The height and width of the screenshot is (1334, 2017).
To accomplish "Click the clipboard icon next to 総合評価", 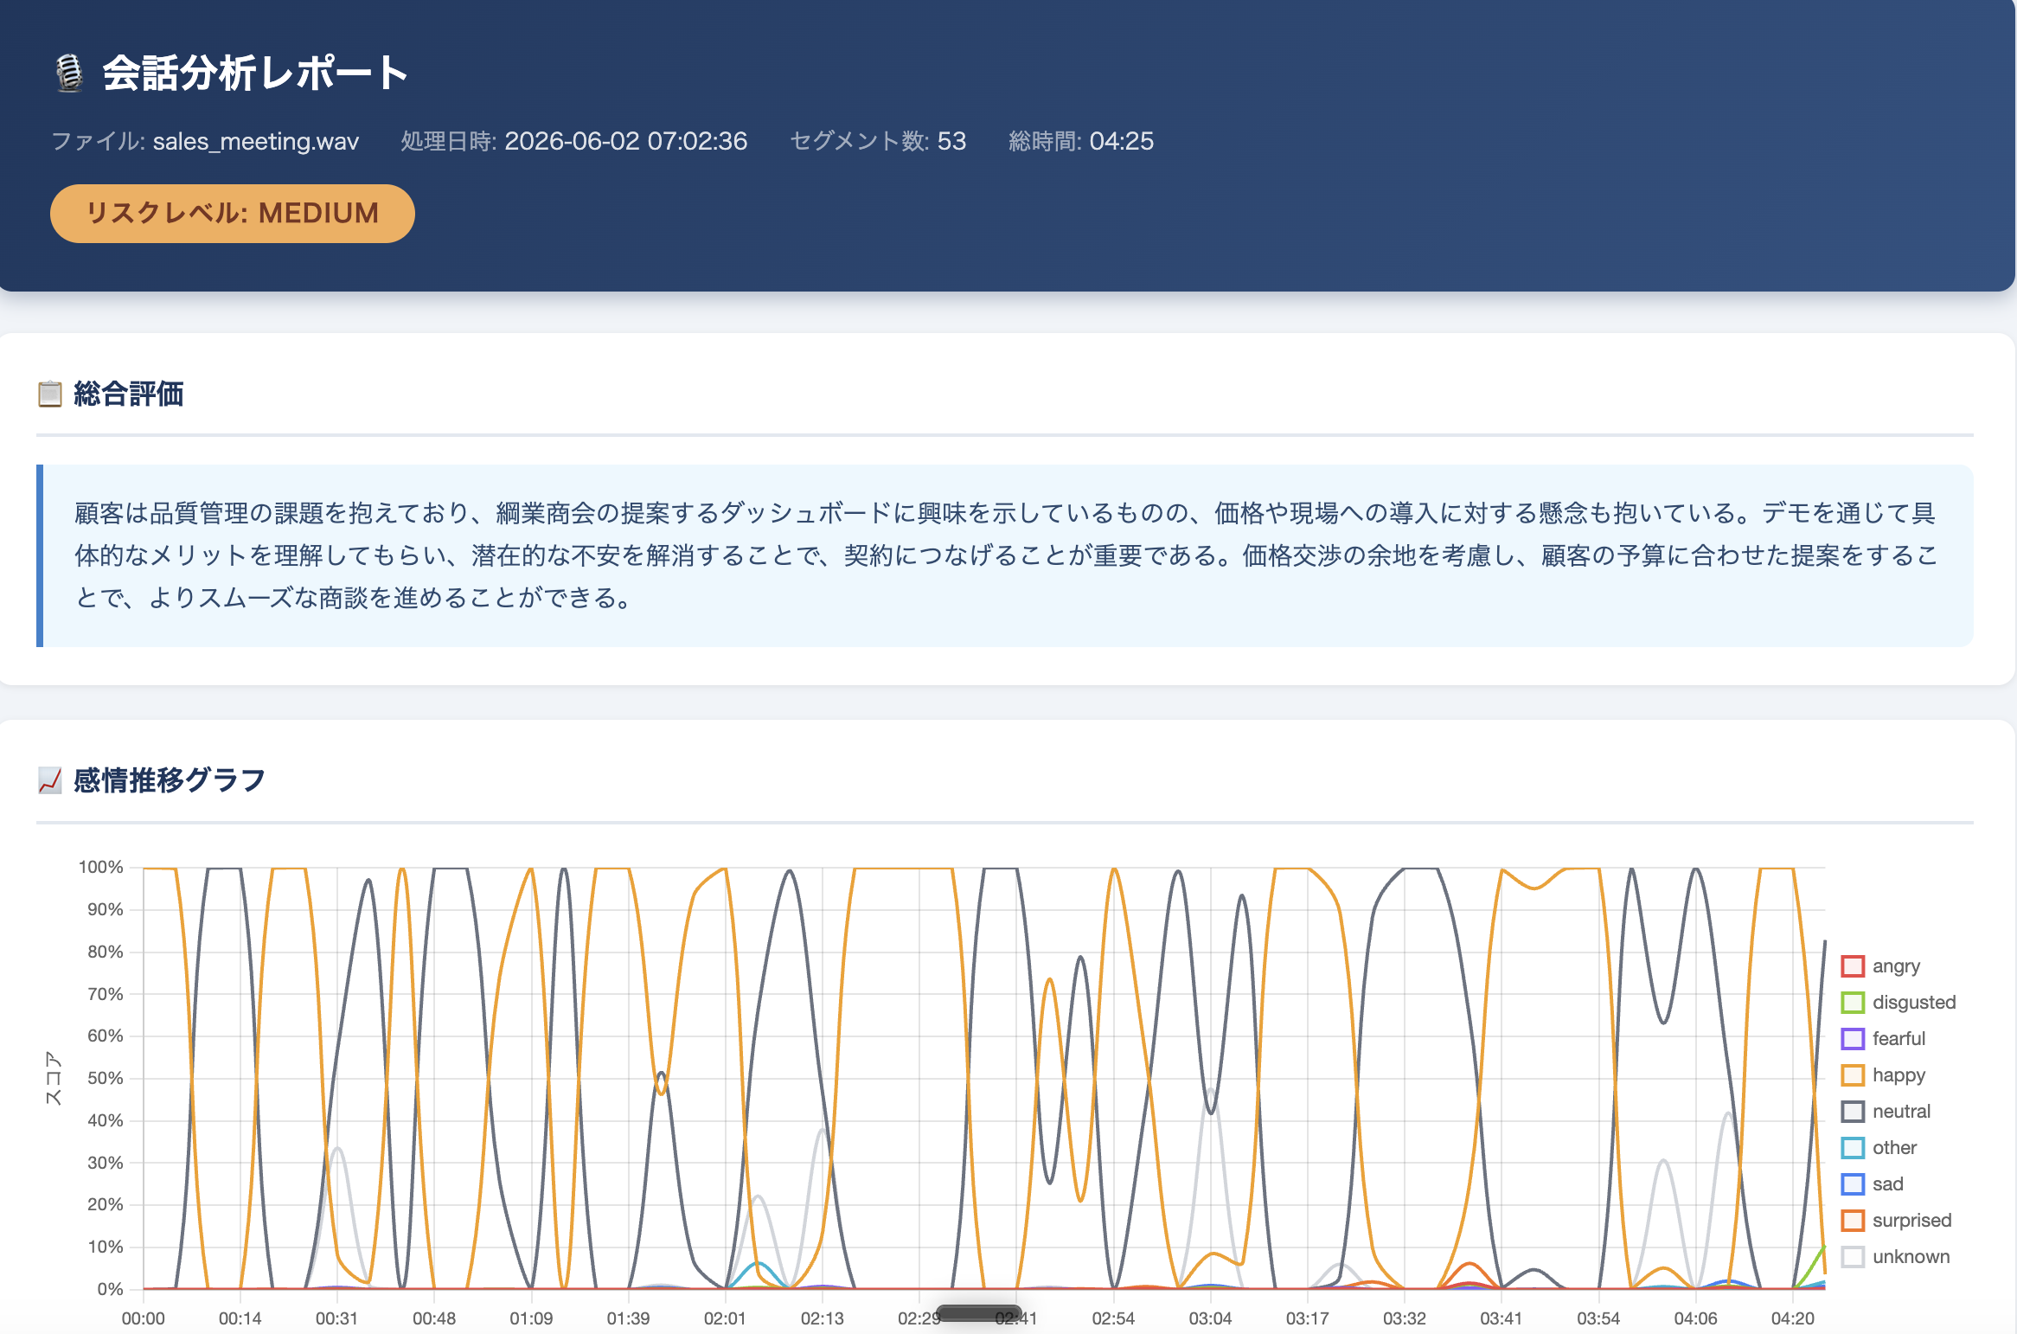I will 50,394.
